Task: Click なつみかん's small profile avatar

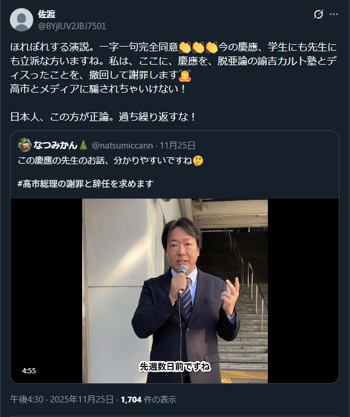Action: [x=24, y=145]
